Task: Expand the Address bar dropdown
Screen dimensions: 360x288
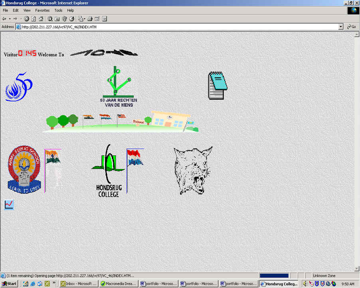Action: click(x=341, y=27)
